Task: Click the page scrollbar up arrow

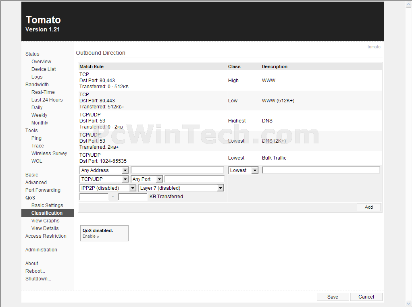Action: tap(409, 4)
